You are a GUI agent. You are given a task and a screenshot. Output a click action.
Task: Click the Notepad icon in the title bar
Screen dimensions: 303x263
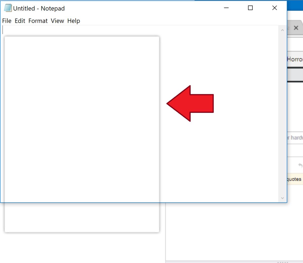pyautogui.click(x=8, y=8)
